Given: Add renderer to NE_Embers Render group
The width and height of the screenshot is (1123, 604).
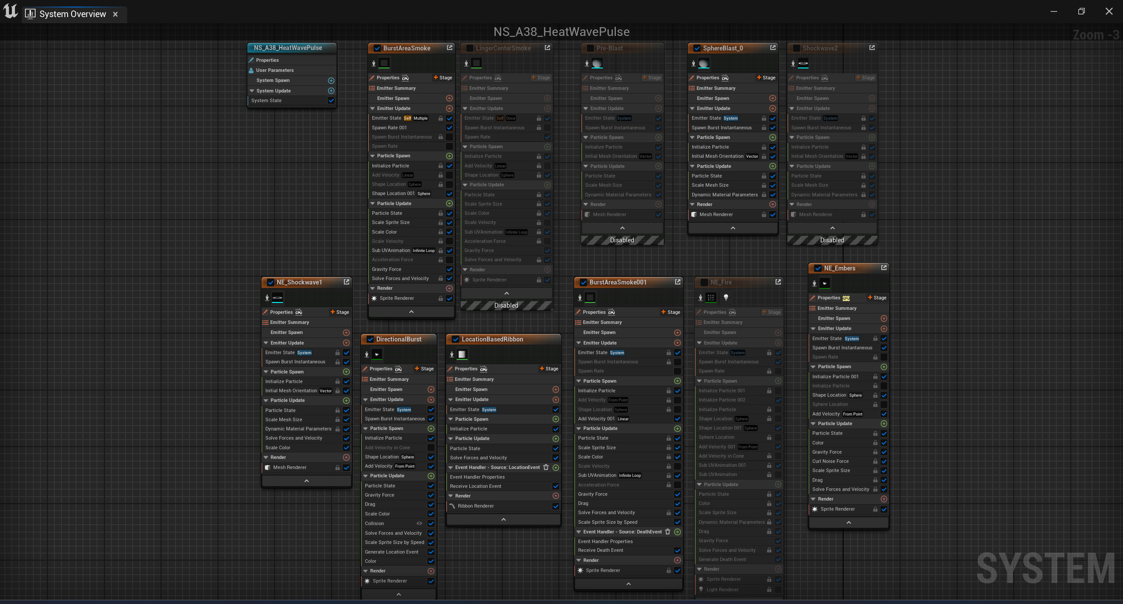Looking at the screenshot, I should pos(884,499).
